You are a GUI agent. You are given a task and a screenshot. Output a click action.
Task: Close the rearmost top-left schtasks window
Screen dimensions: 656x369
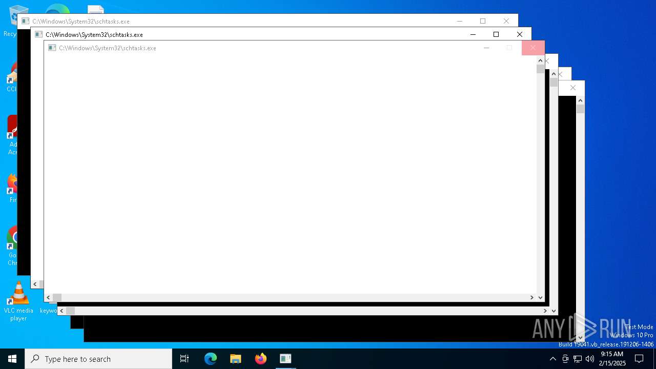pos(506,21)
